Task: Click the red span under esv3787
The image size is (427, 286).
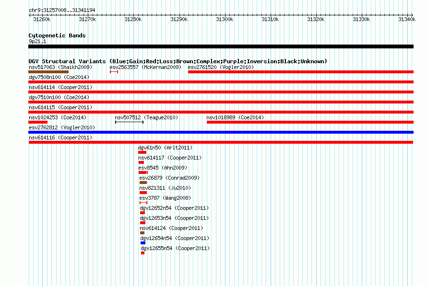Action: point(143,203)
